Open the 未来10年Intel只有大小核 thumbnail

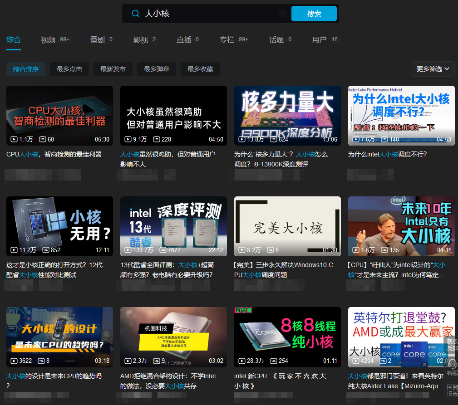click(401, 226)
